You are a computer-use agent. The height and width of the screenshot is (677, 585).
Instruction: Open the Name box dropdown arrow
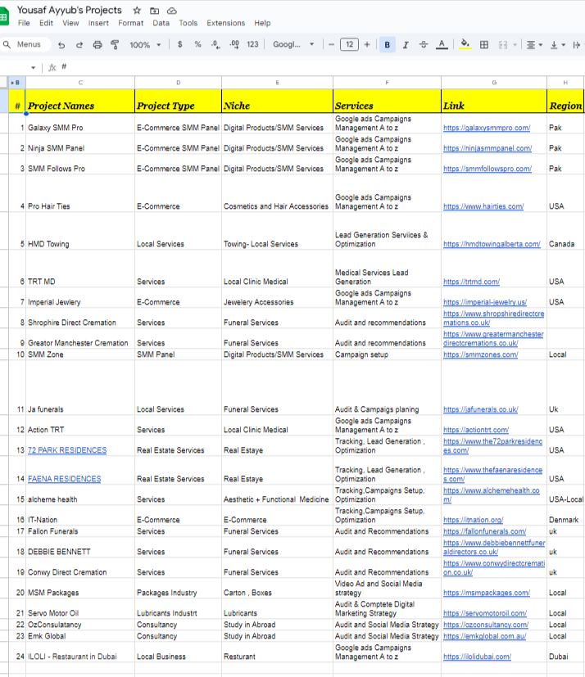pyautogui.click(x=34, y=67)
